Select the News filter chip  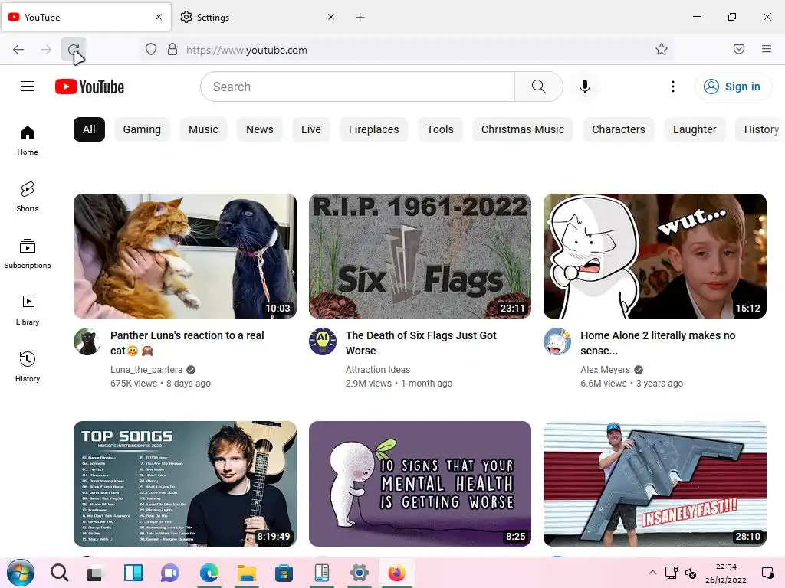coord(260,129)
